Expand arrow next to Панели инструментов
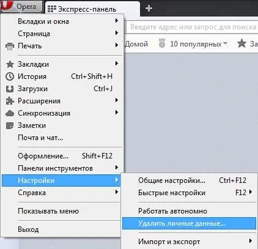The width and height of the screenshot is (258, 249). pyautogui.click(x=117, y=168)
